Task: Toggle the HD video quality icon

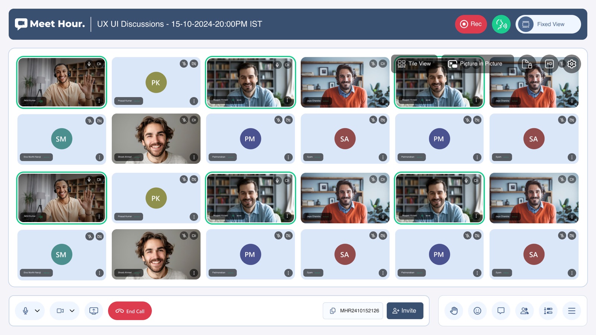Action: pyautogui.click(x=549, y=64)
